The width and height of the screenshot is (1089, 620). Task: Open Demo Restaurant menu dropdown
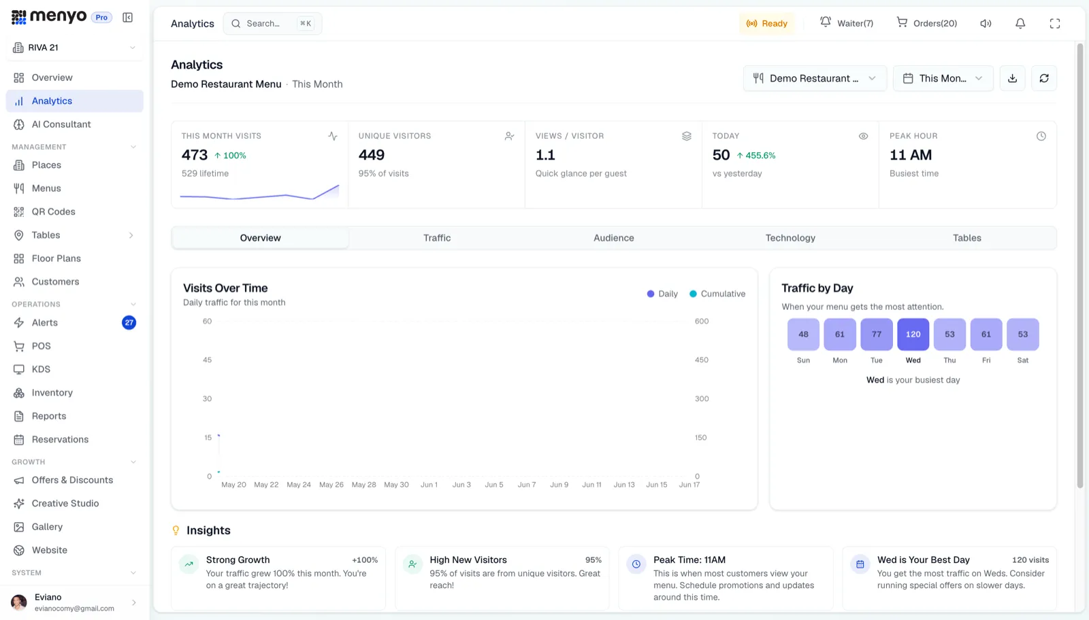(815, 78)
